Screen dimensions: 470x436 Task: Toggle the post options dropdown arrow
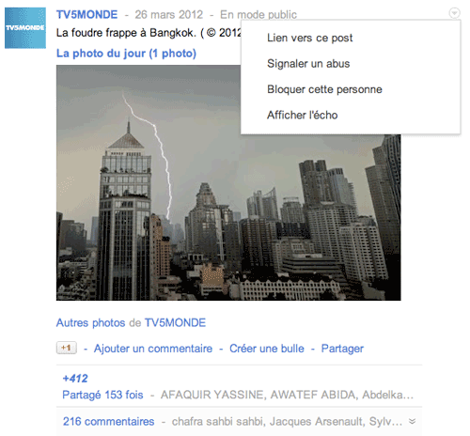pos(454,13)
